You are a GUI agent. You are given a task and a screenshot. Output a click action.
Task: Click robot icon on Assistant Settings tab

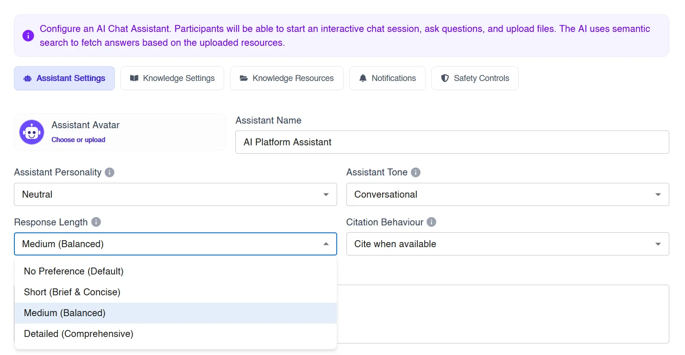click(28, 78)
